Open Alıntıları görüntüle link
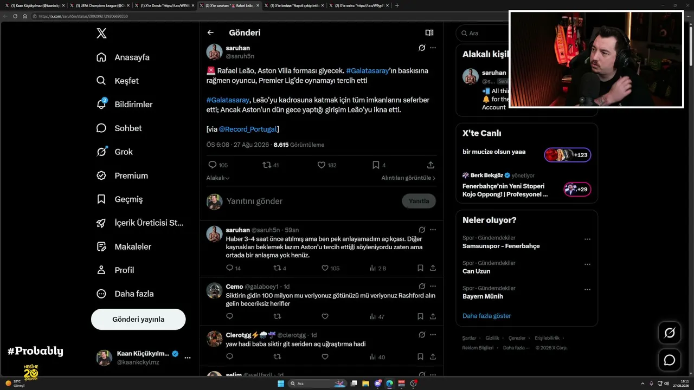This screenshot has width=694, height=390. tap(408, 178)
